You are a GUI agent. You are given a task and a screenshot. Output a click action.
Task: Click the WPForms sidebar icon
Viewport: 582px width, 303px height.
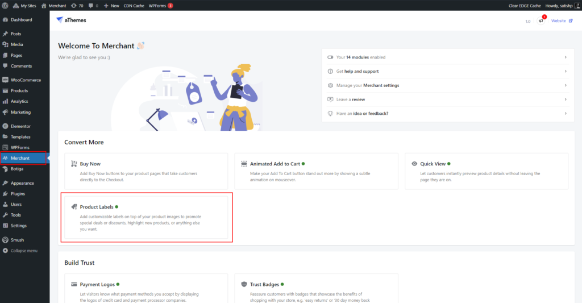click(x=5, y=147)
